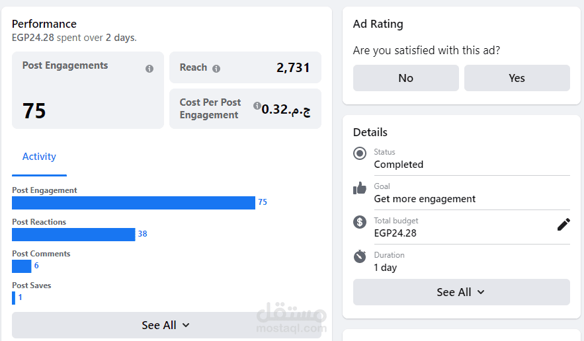584x341 pixels.
Task: Click the Post Engagements info icon
Action: [x=149, y=69]
